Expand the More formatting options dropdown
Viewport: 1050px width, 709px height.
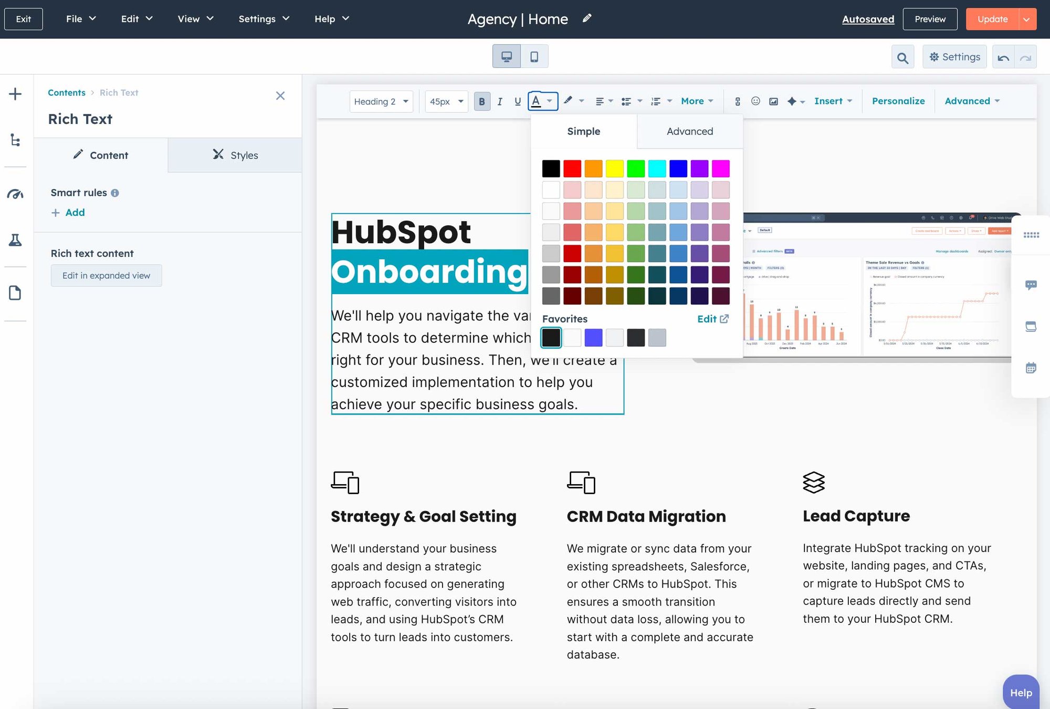click(697, 101)
